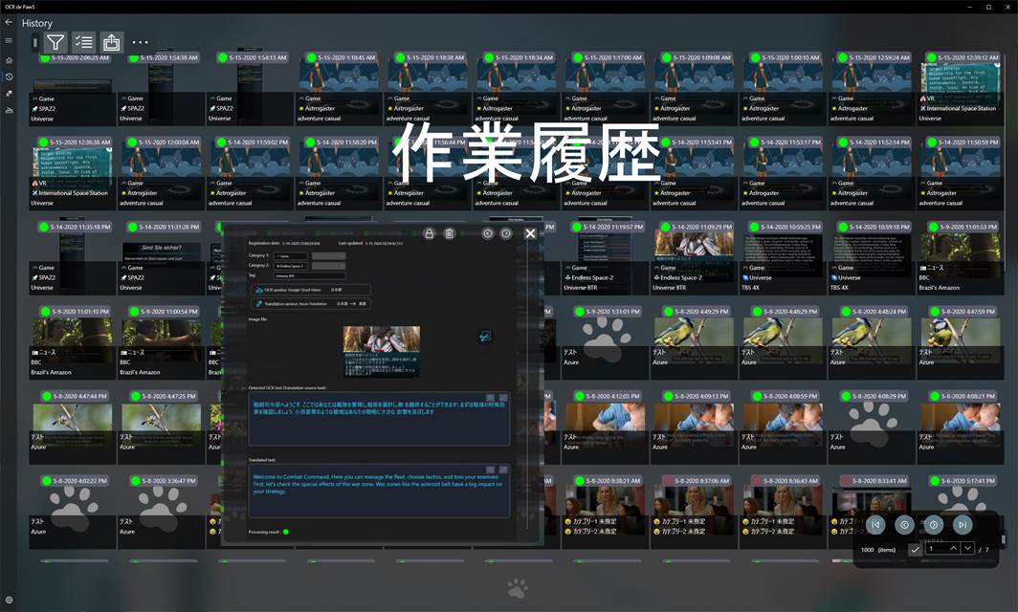Show next record in detail popup
Viewport: 1018px width, 612px height.
[x=506, y=233]
